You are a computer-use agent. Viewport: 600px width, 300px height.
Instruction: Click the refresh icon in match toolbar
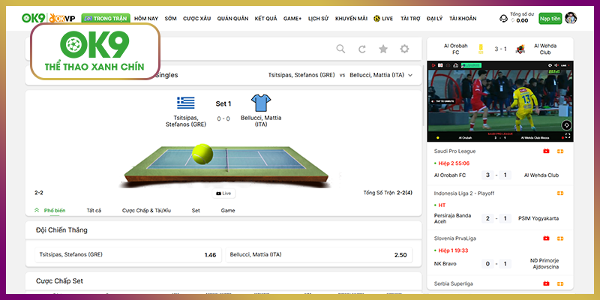362,49
